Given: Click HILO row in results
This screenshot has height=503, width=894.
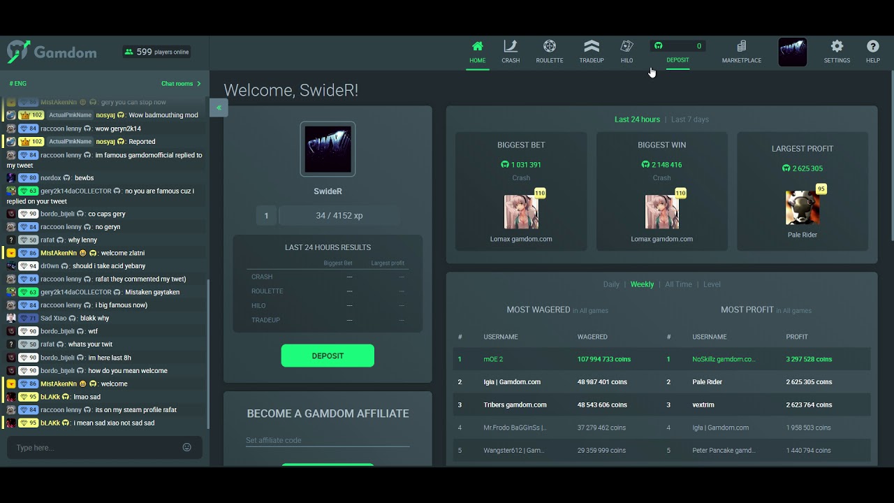Looking at the screenshot, I should click(328, 305).
